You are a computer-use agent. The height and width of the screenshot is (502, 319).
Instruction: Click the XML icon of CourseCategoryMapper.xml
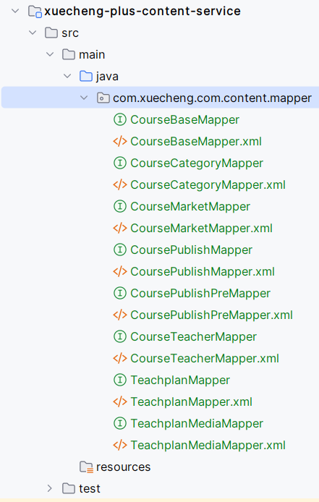120,184
